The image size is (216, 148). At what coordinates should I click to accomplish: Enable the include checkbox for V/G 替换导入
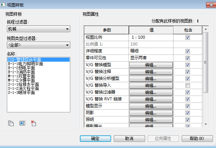point(188,85)
